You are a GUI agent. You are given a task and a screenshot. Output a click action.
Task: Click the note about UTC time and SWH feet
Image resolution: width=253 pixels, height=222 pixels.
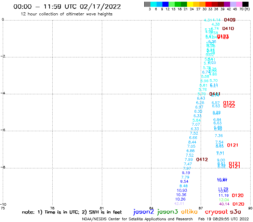pos(72,212)
